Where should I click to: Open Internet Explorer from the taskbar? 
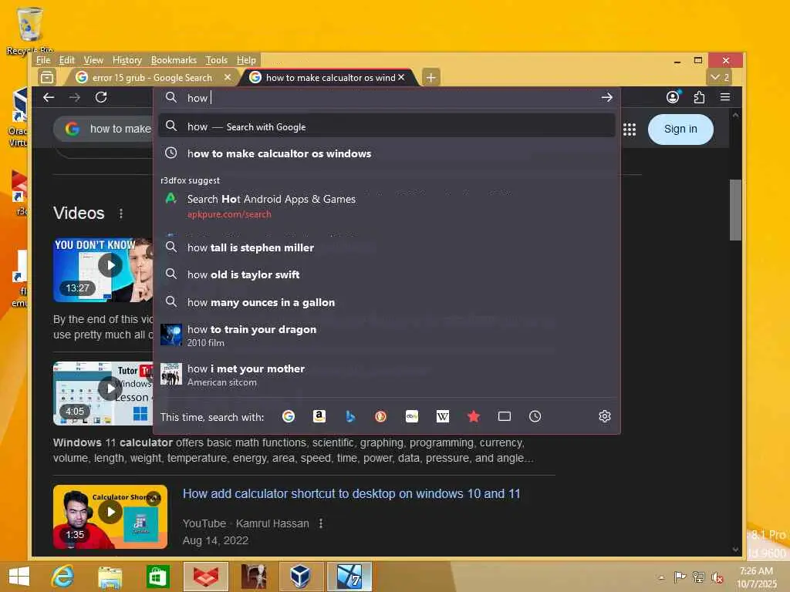[62, 577]
